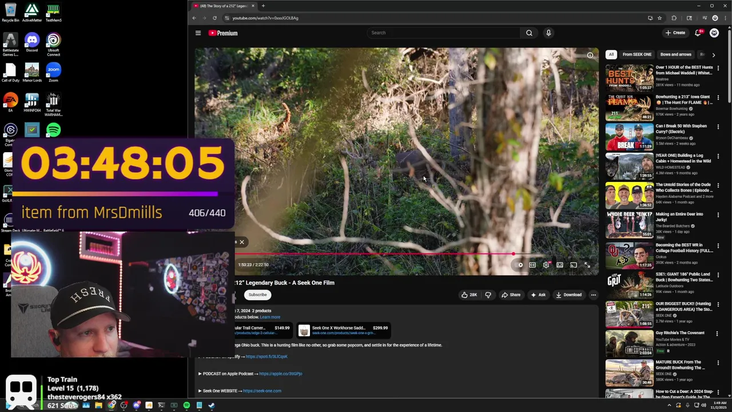Open Recycle Bin on desktop
Screen dimensions: 732x412
(10, 13)
